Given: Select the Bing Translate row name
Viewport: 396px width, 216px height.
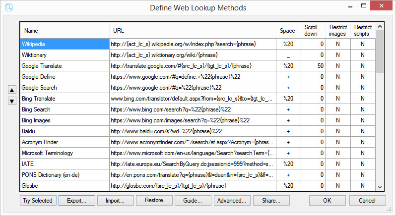Looking at the screenshot, I should (x=65, y=99).
